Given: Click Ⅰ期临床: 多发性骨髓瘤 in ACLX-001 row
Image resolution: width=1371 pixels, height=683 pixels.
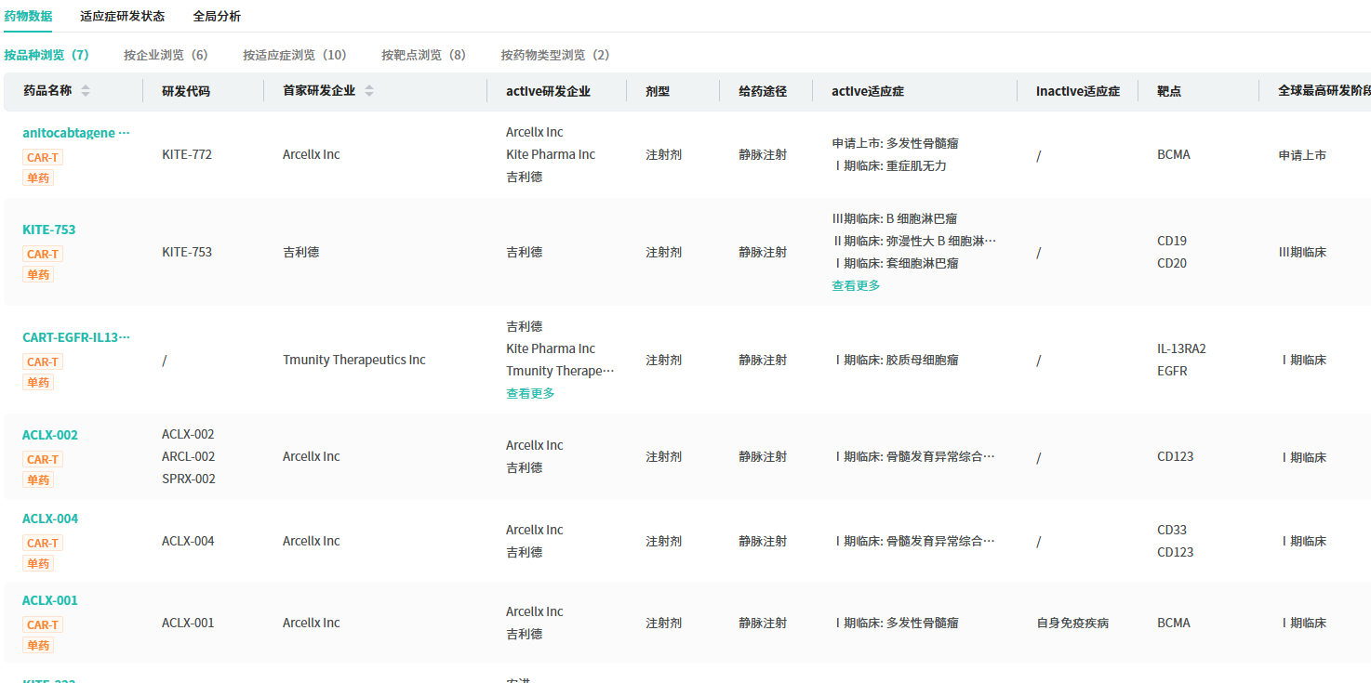Looking at the screenshot, I should [x=895, y=623].
